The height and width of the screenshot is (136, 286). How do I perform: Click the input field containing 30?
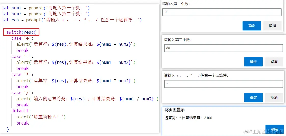pyautogui.click(x=222, y=12)
